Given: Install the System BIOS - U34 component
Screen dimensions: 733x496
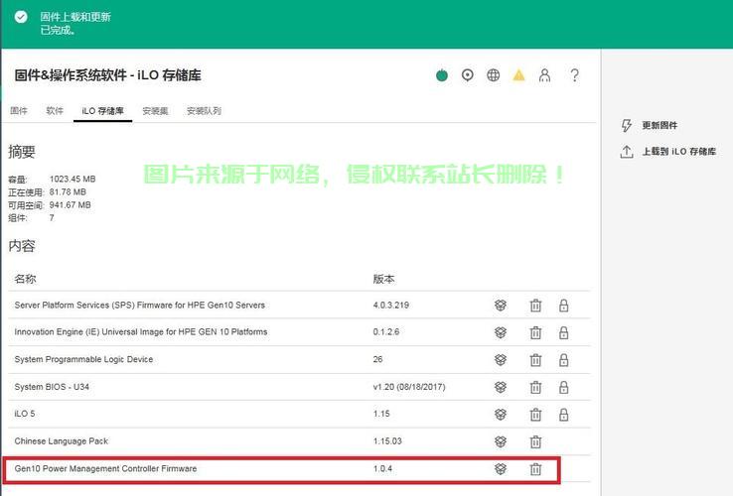Looking at the screenshot, I should 501,387.
